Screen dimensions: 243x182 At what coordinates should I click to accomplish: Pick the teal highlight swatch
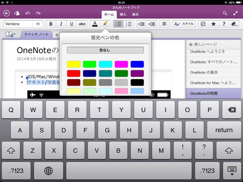point(106,73)
